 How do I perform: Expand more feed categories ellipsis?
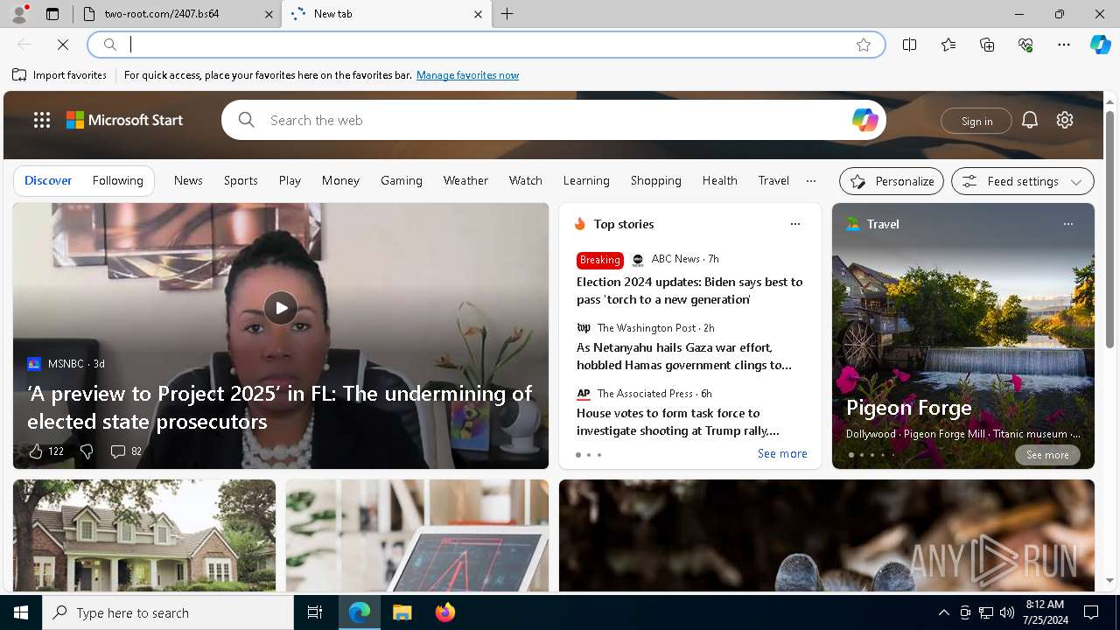(811, 180)
